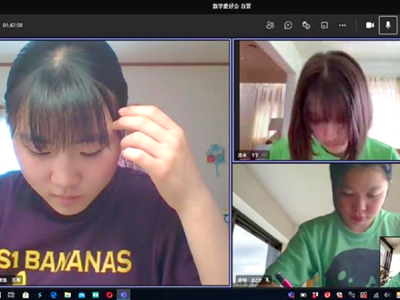Show the meeting participants list
This screenshot has height=300, width=400.
[x=270, y=25]
